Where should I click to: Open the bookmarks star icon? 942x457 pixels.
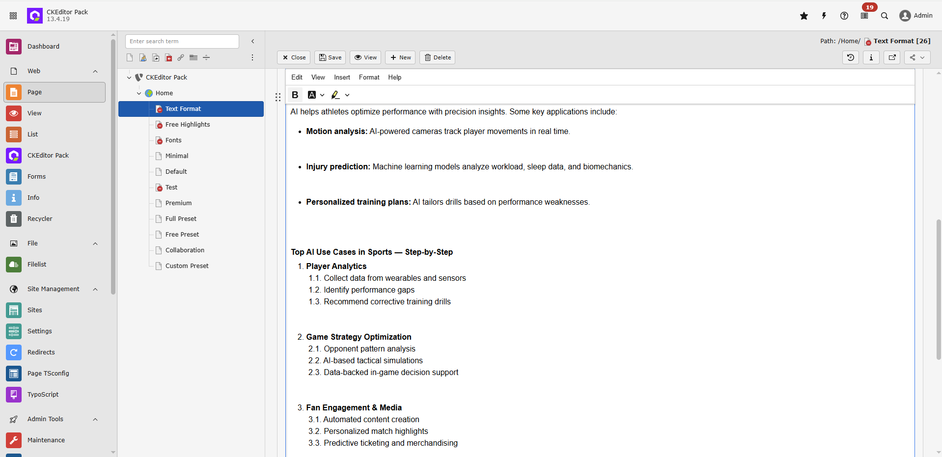804,16
